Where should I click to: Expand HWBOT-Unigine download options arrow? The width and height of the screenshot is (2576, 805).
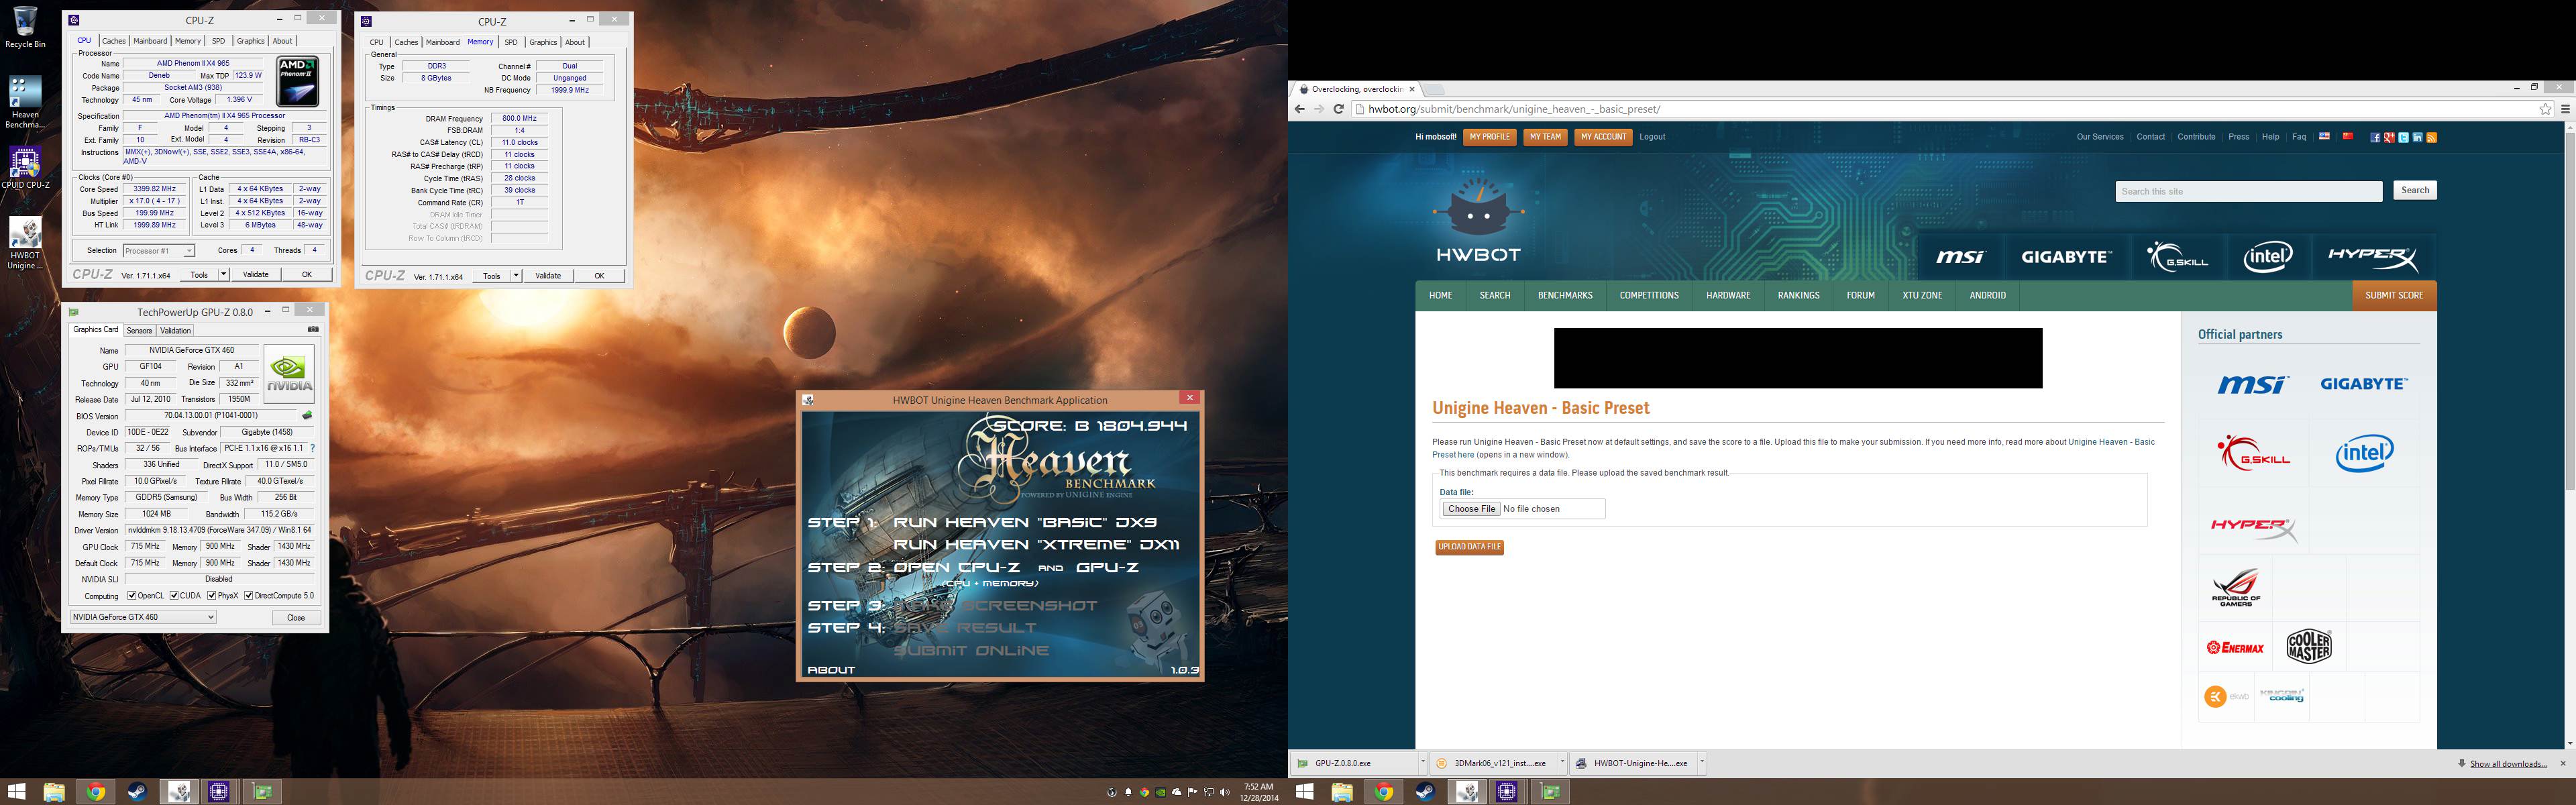pyautogui.click(x=1701, y=763)
